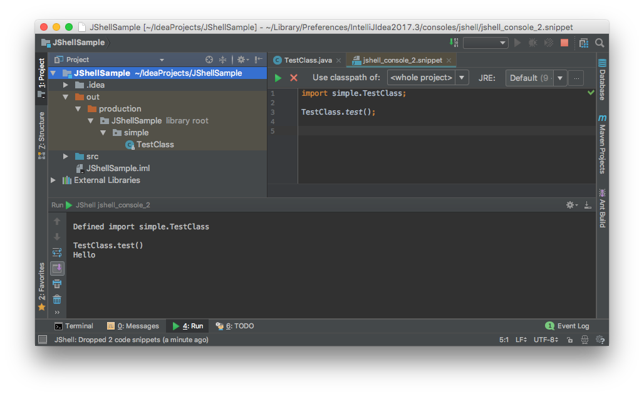Expand External Libraries node

coord(53,180)
